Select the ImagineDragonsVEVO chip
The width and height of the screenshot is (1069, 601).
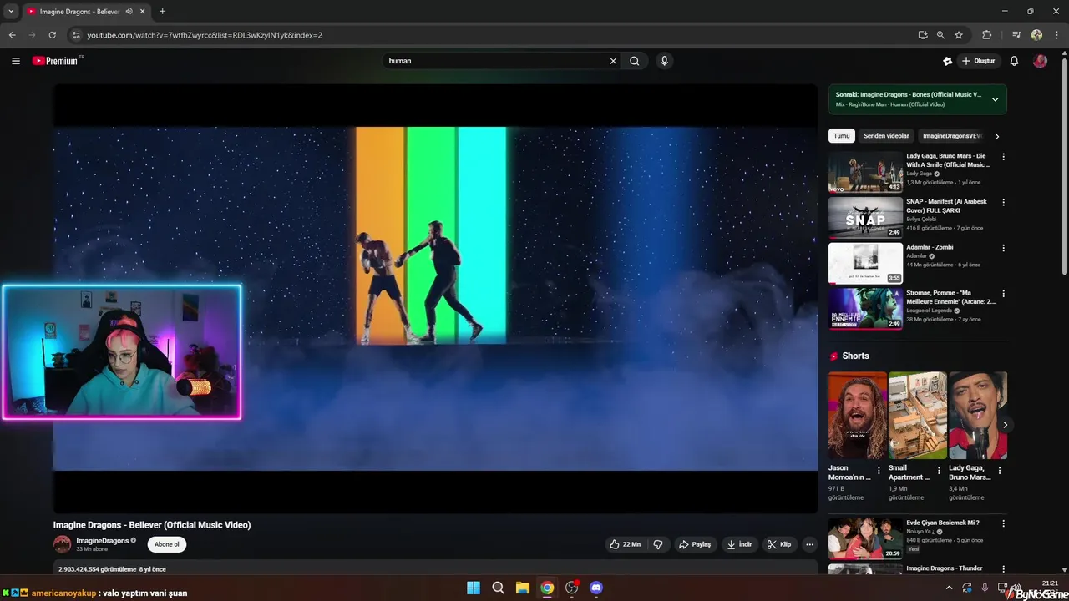click(x=952, y=135)
